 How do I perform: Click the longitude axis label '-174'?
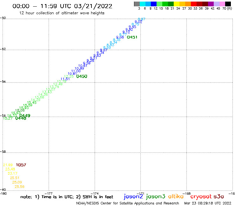(x=95, y=193)
